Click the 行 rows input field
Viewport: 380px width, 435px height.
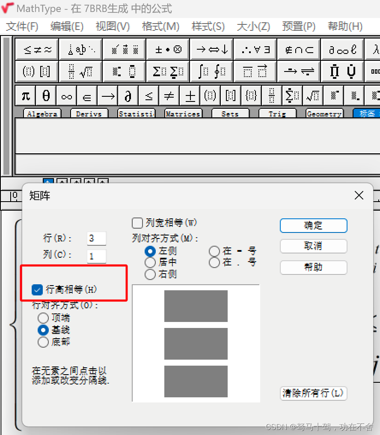point(96,238)
